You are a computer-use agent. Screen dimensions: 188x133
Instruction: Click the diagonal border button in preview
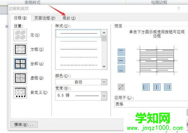(121, 87)
